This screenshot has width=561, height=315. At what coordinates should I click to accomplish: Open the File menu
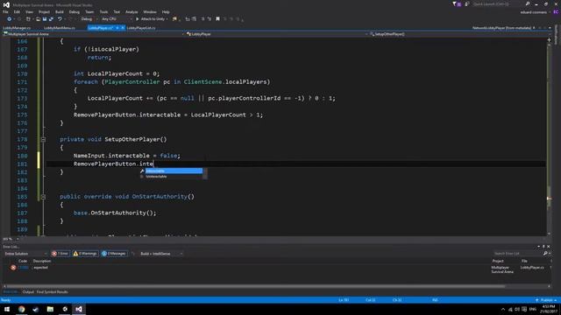(5, 11)
